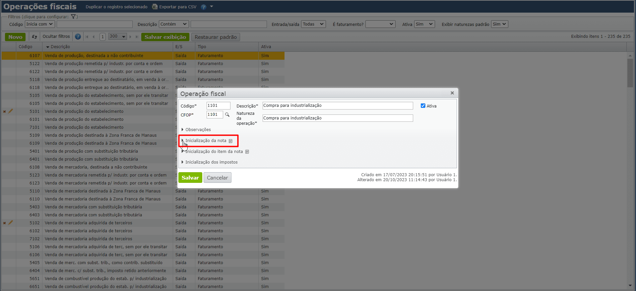Select the row with code 5405
The width and height of the screenshot is (636, 291).
[x=143, y=263]
